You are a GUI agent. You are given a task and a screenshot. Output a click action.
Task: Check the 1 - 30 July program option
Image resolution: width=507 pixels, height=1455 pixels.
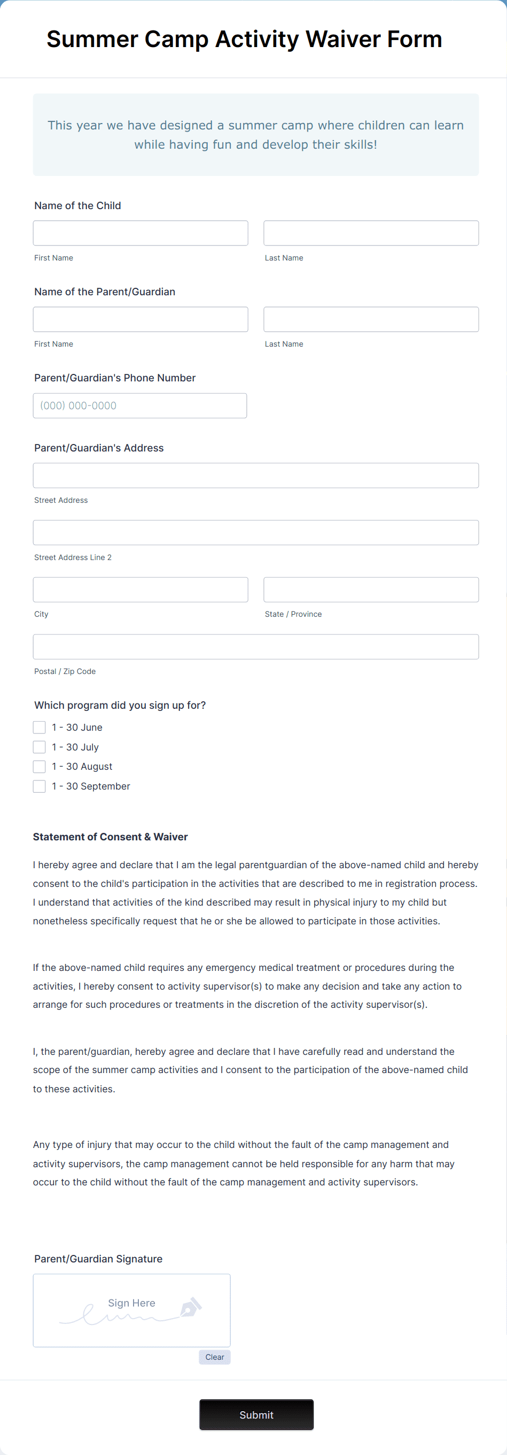pos(39,747)
